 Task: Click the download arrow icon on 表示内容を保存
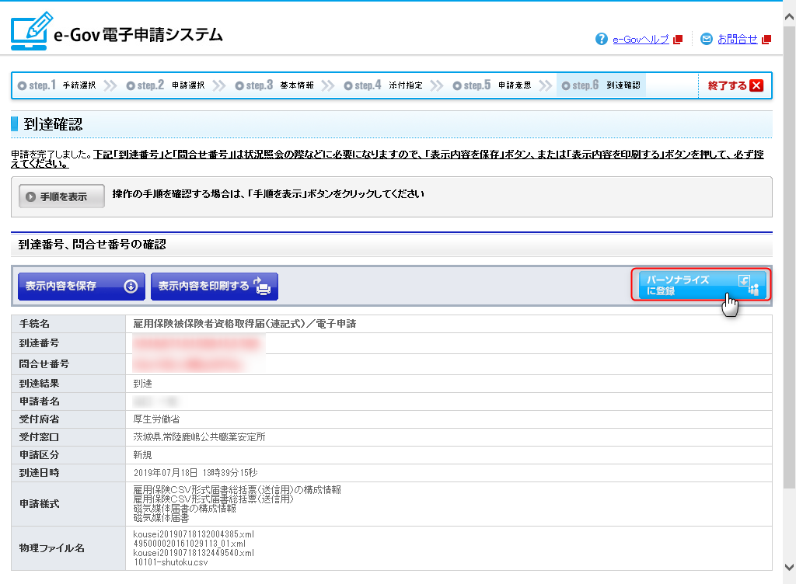click(x=131, y=286)
